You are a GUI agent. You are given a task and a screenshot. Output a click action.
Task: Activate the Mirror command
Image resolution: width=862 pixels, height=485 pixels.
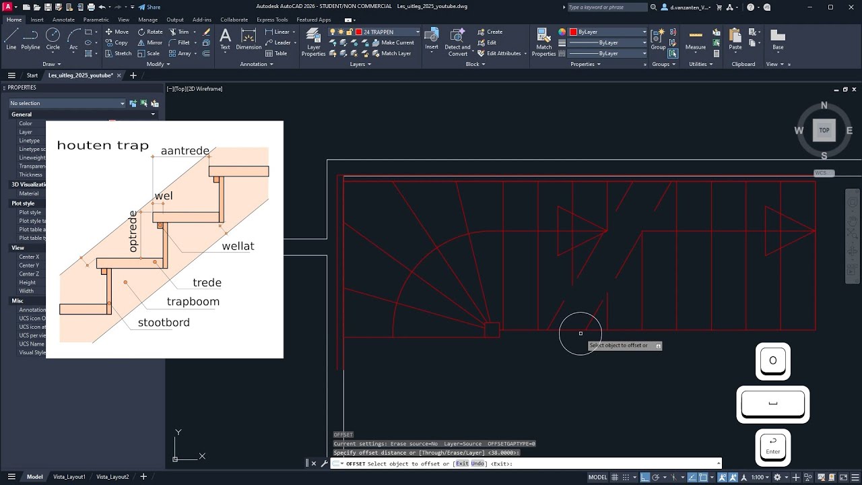coord(150,42)
